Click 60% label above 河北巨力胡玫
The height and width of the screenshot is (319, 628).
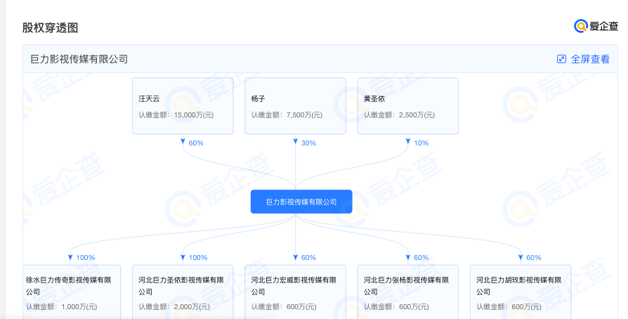[x=533, y=258]
